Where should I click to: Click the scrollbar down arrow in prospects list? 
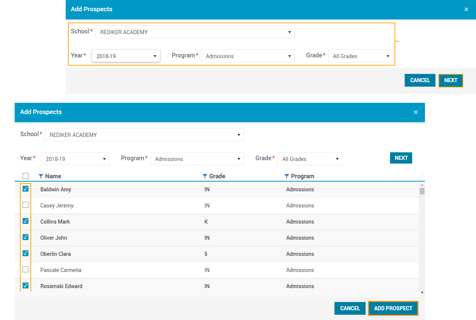coord(422,292)
